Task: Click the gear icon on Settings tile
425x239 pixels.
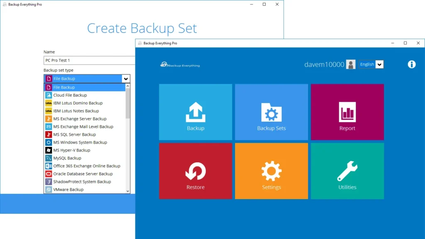Action: point(271,171)
